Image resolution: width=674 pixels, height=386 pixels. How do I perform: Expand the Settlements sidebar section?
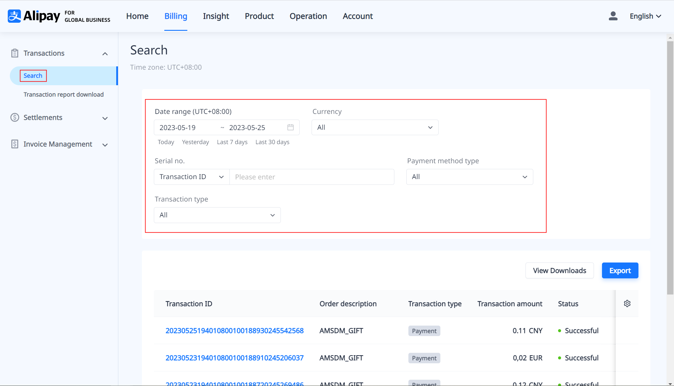(105, 118)
